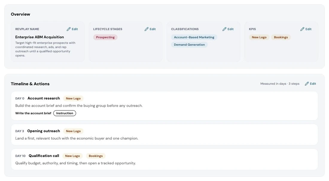329x181 pixels.
Task: Click the Overview section heading
Action: pos(20,14)
